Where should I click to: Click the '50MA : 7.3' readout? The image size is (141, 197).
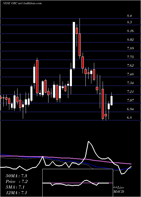pyautogui.click(x=16, y=176)
